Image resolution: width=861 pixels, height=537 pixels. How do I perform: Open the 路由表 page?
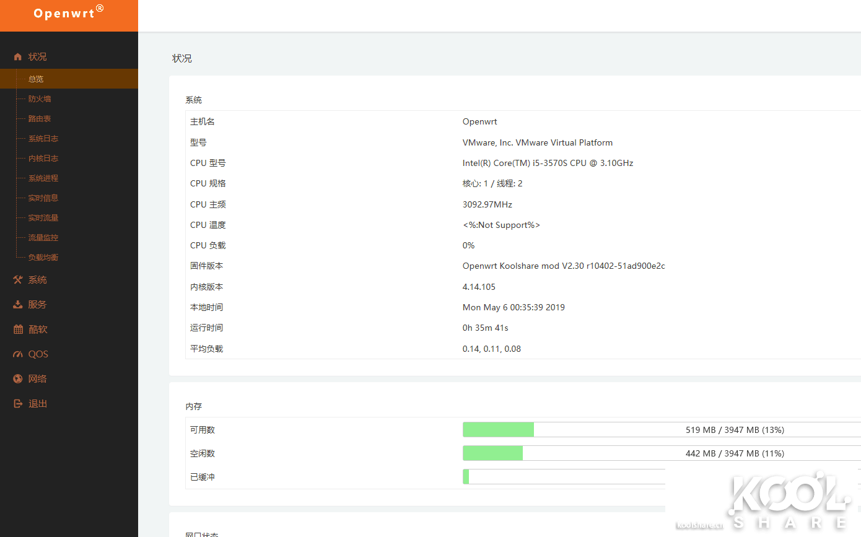40,119
